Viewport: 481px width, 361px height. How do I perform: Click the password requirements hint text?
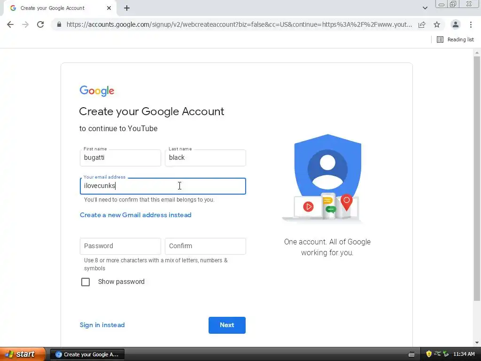click(156, 264)
